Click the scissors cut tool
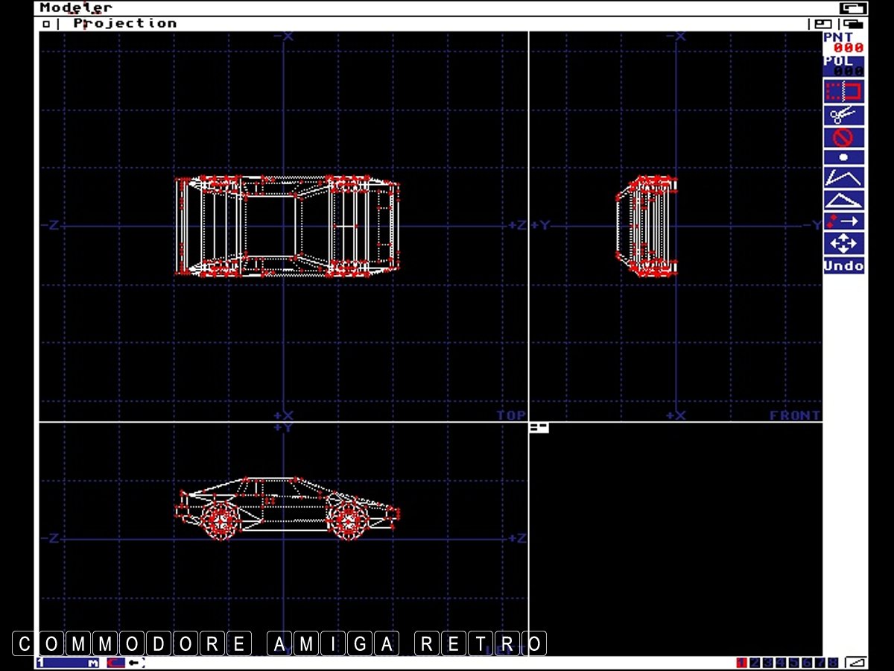The image size is (894, 671). pos(843,115)
